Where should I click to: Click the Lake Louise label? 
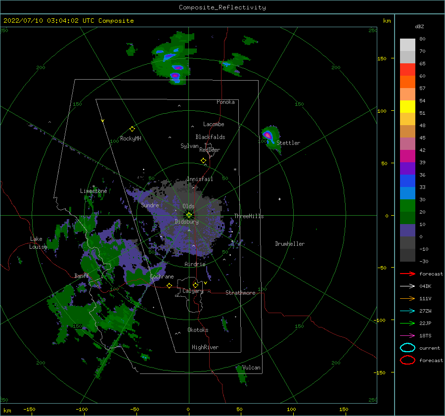pos(38,243)
